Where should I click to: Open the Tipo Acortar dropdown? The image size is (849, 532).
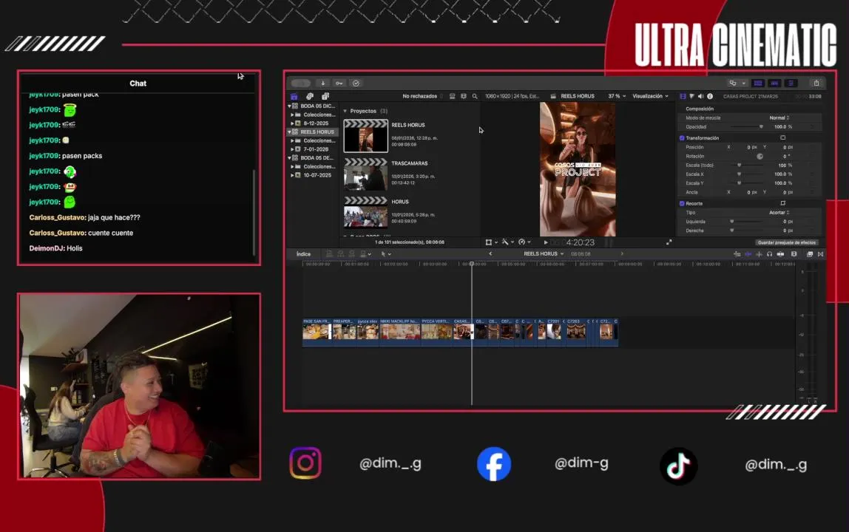tap(779, 213)
